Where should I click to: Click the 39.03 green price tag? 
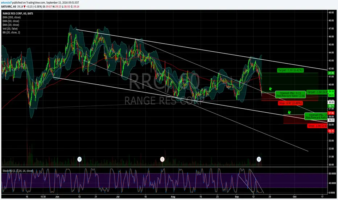tap(331, 95)
